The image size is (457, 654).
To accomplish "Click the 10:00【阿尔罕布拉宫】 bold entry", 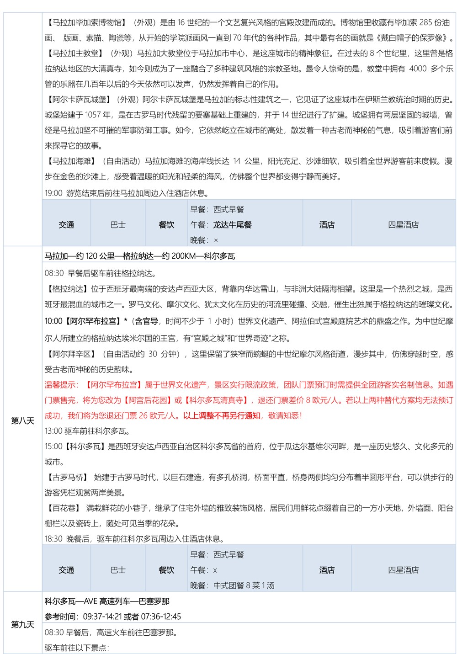I will (86, 321).
